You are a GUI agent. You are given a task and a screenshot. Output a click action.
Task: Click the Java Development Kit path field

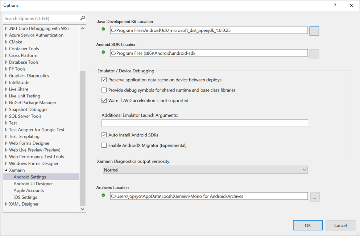[x=209, y=30]
